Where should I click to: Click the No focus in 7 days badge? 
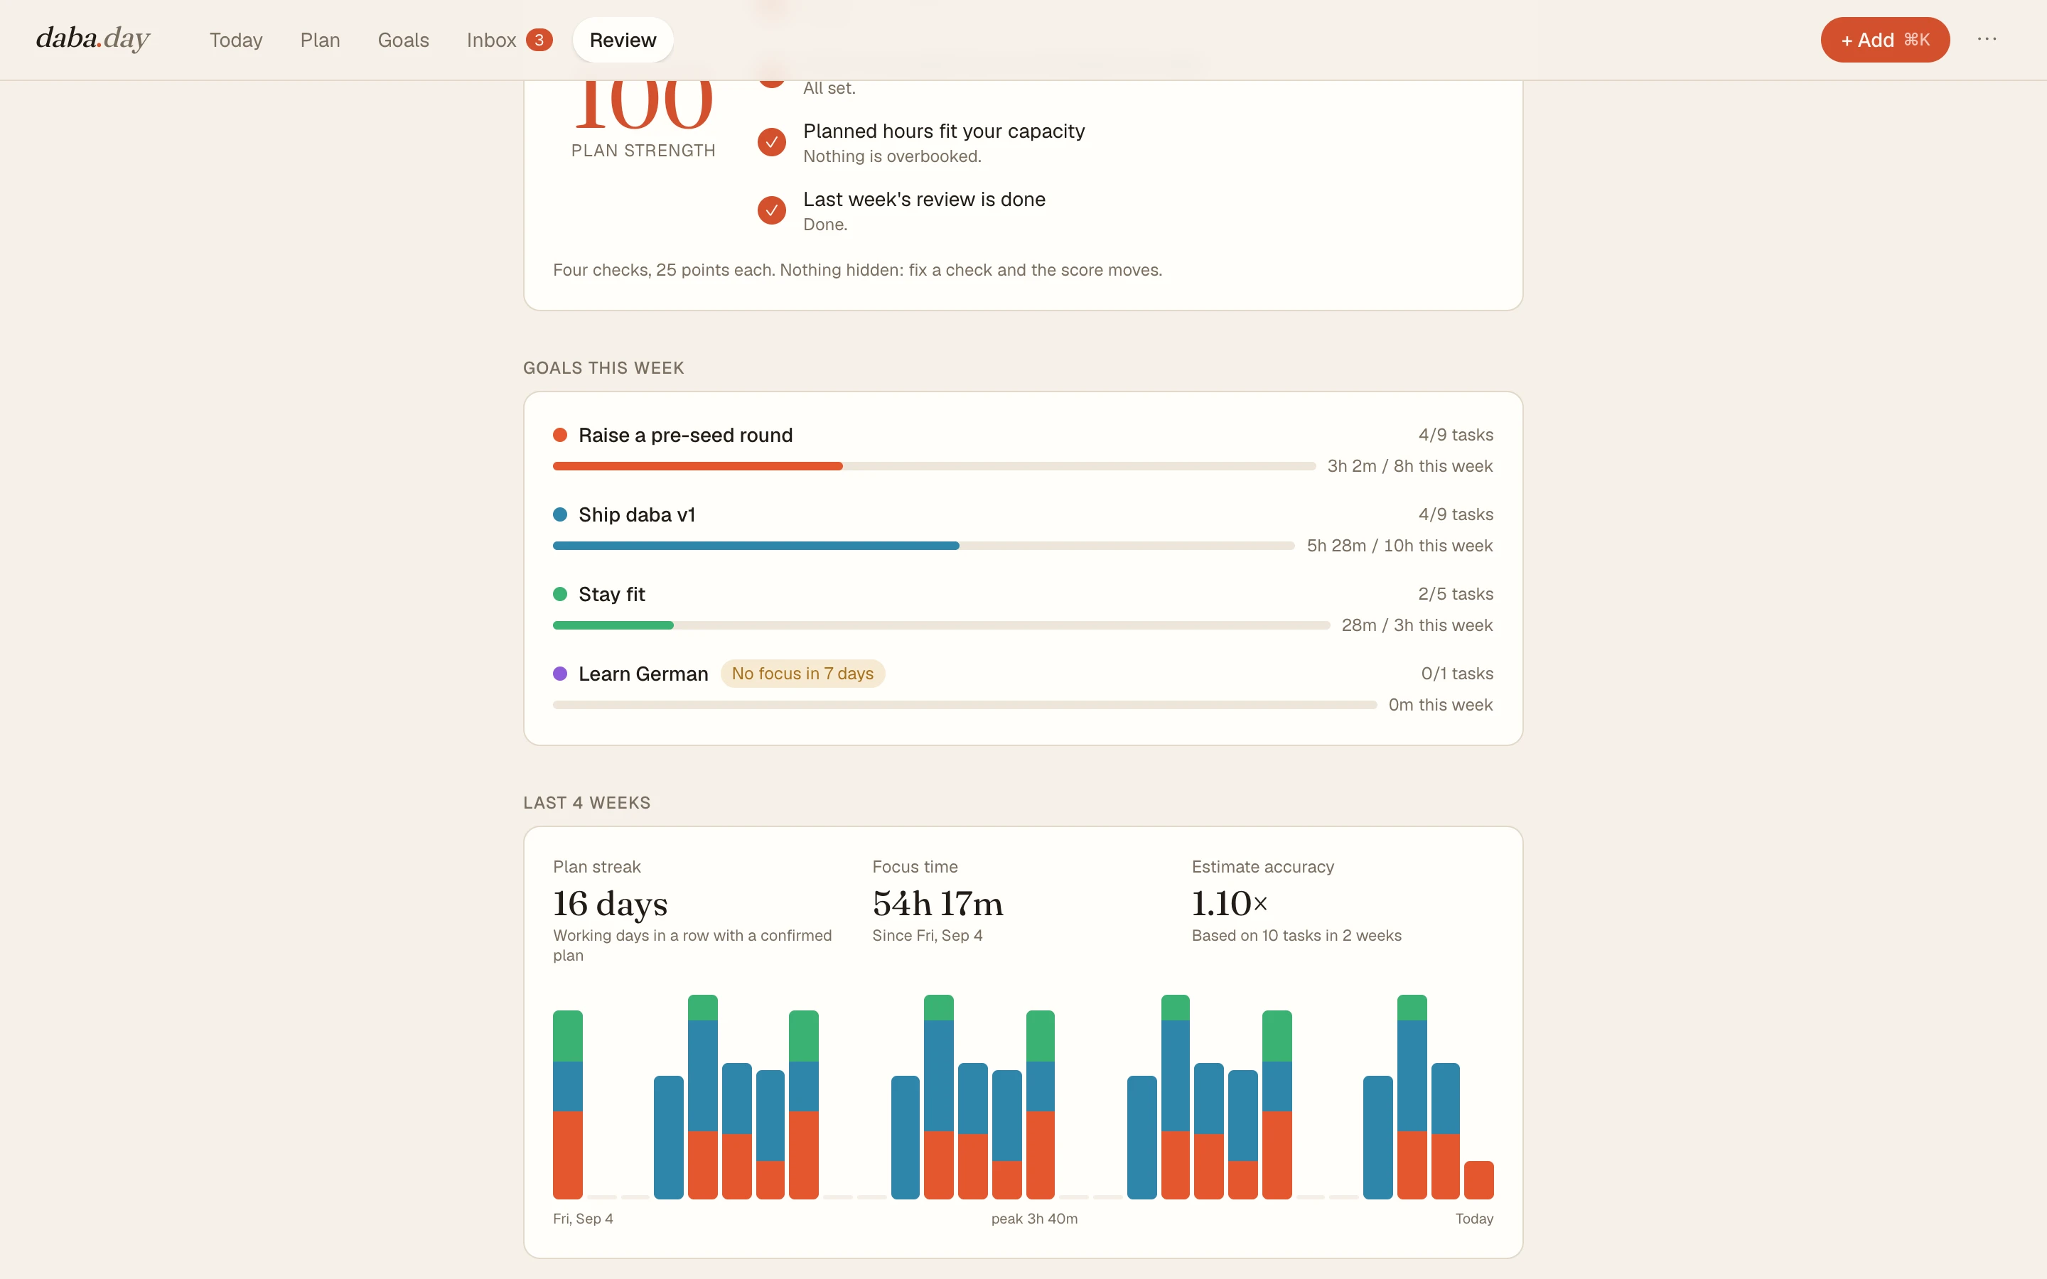tap(802, 674)
